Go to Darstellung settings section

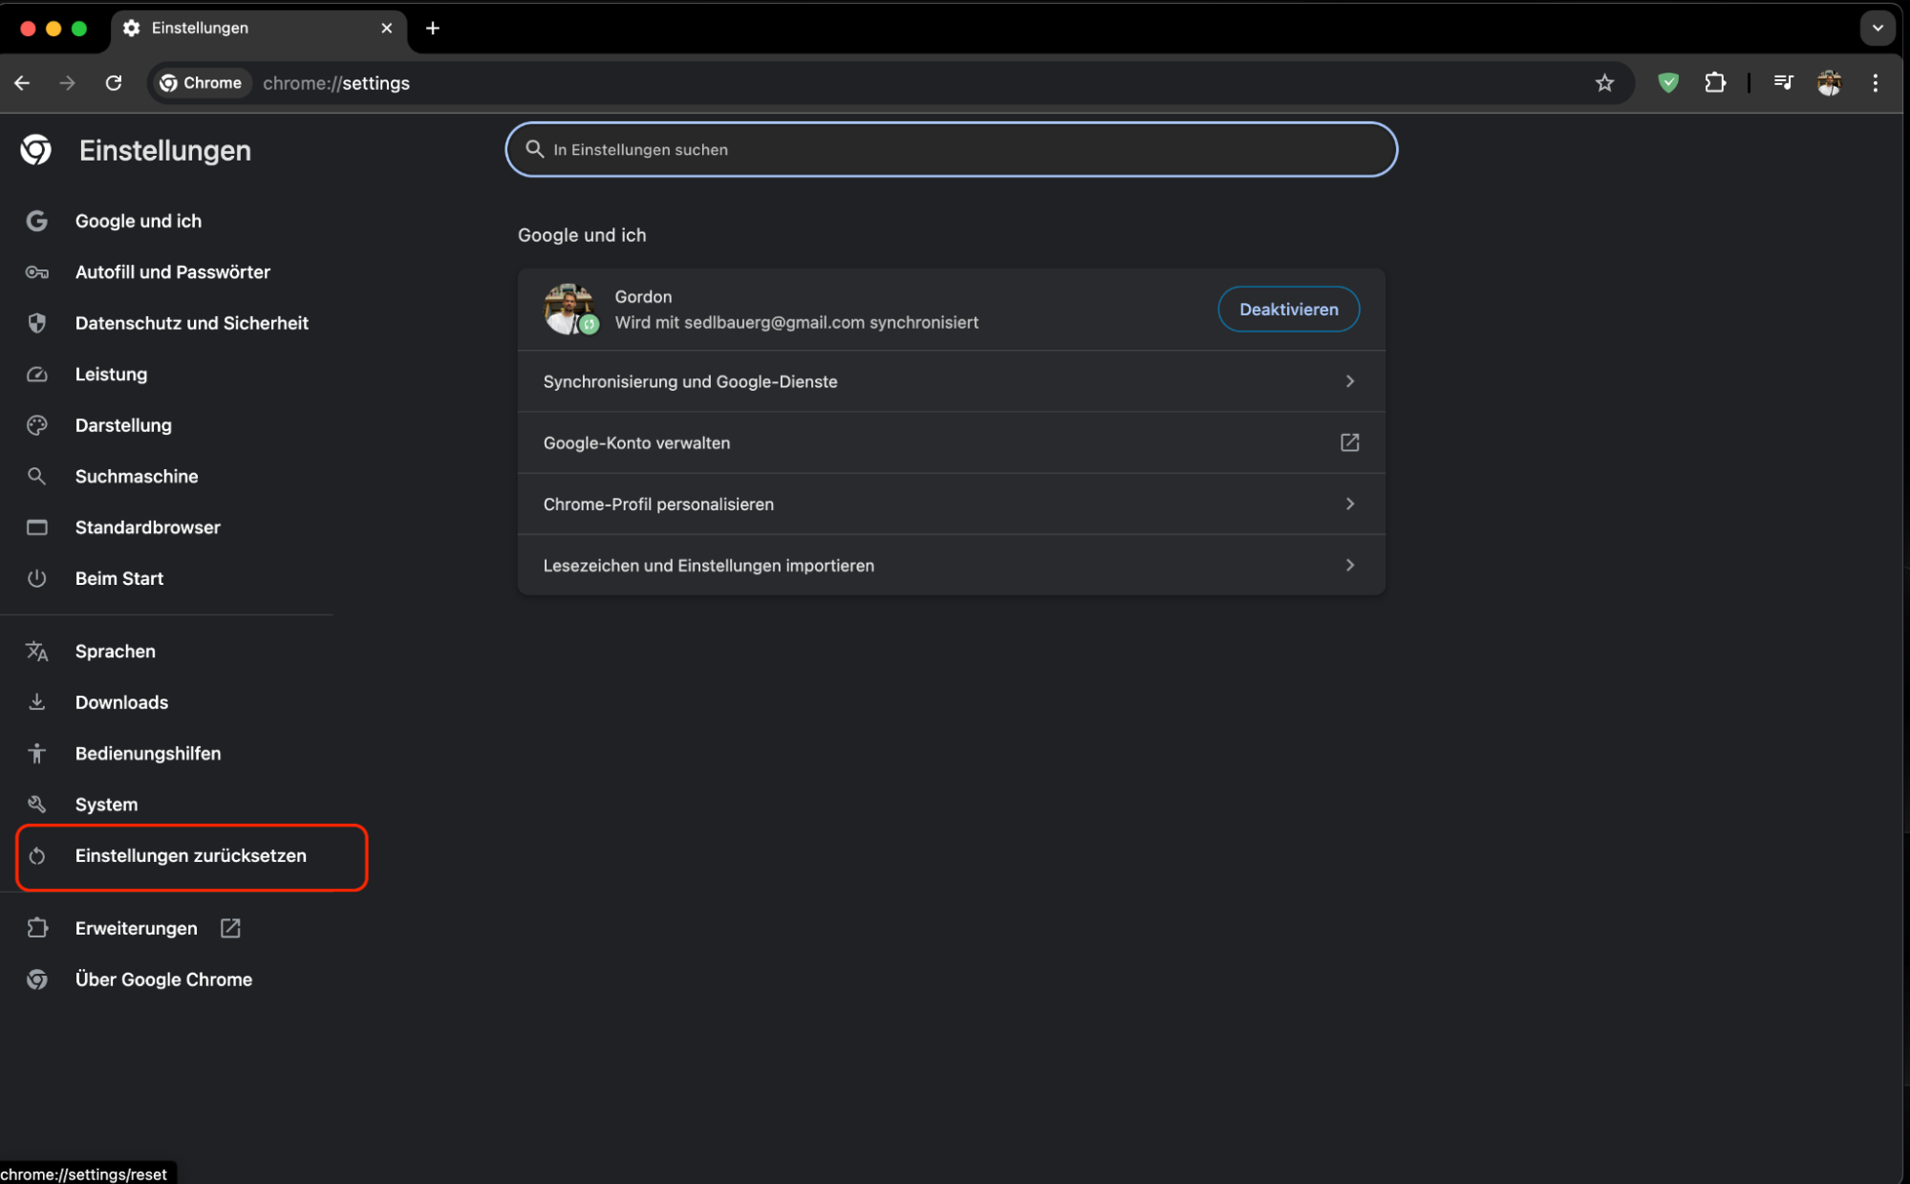tap(123, 425)
